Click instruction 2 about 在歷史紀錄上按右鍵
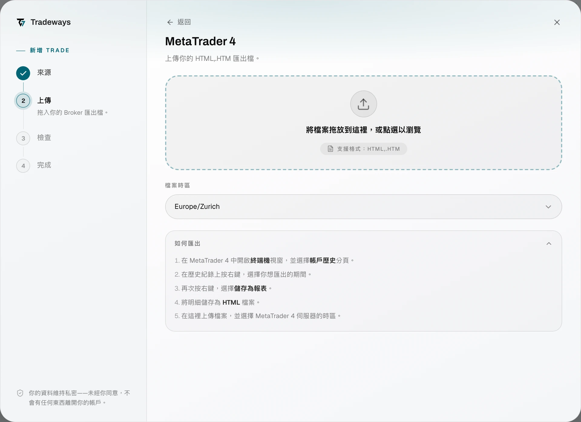This screenshot has width=581, height=422. (243, 274)
